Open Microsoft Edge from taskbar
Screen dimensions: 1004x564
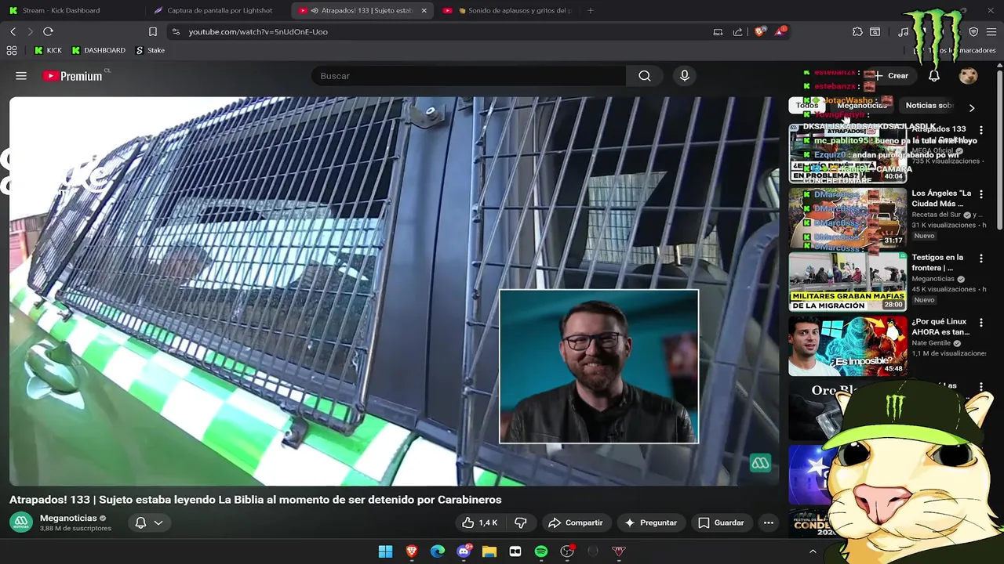tap(438, 551)
